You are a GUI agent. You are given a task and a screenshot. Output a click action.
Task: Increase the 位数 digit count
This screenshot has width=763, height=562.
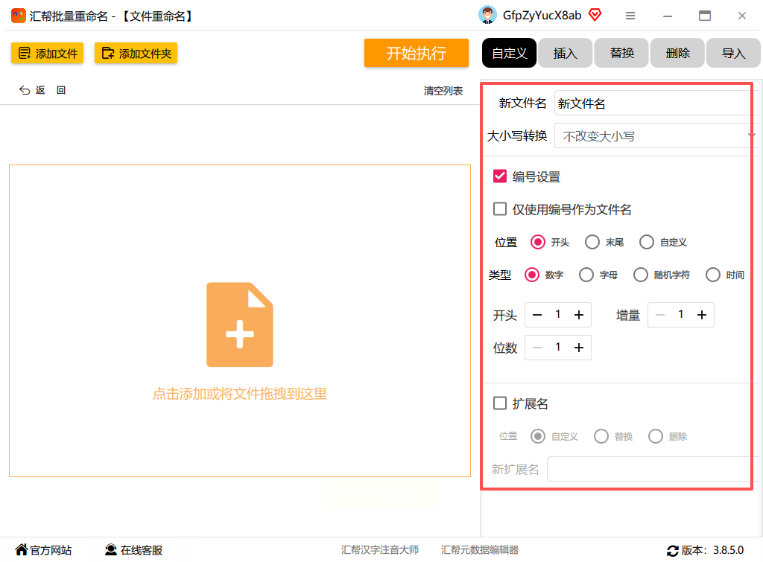tap(578, 348)
